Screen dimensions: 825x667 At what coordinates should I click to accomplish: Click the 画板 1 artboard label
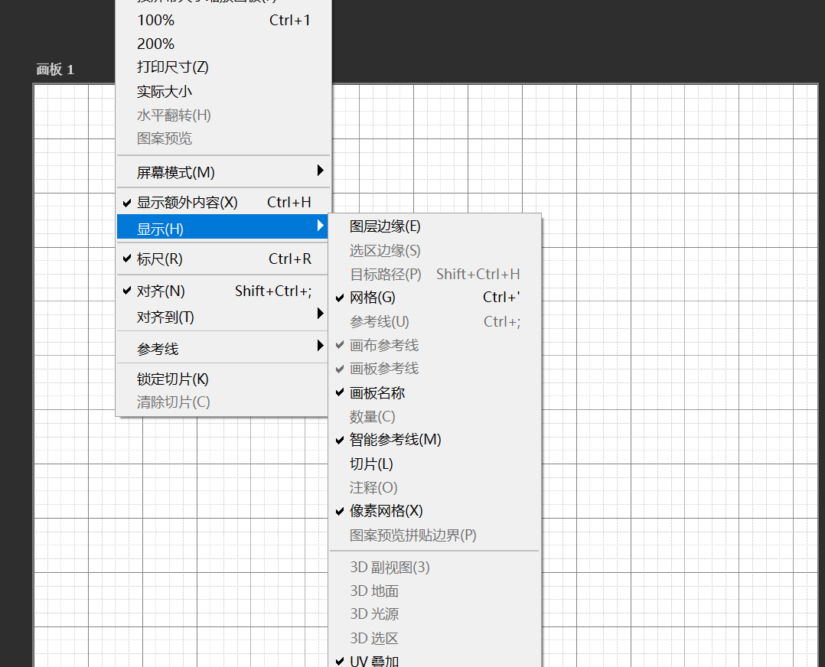point(55,70)
